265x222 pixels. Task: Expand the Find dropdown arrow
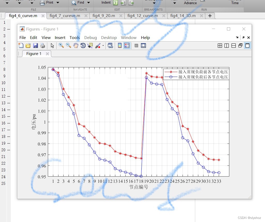click(x=89, y=3)
